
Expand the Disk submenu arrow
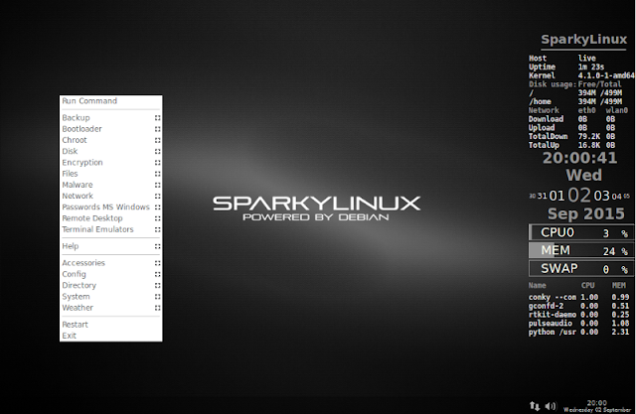tap(157, 152)
